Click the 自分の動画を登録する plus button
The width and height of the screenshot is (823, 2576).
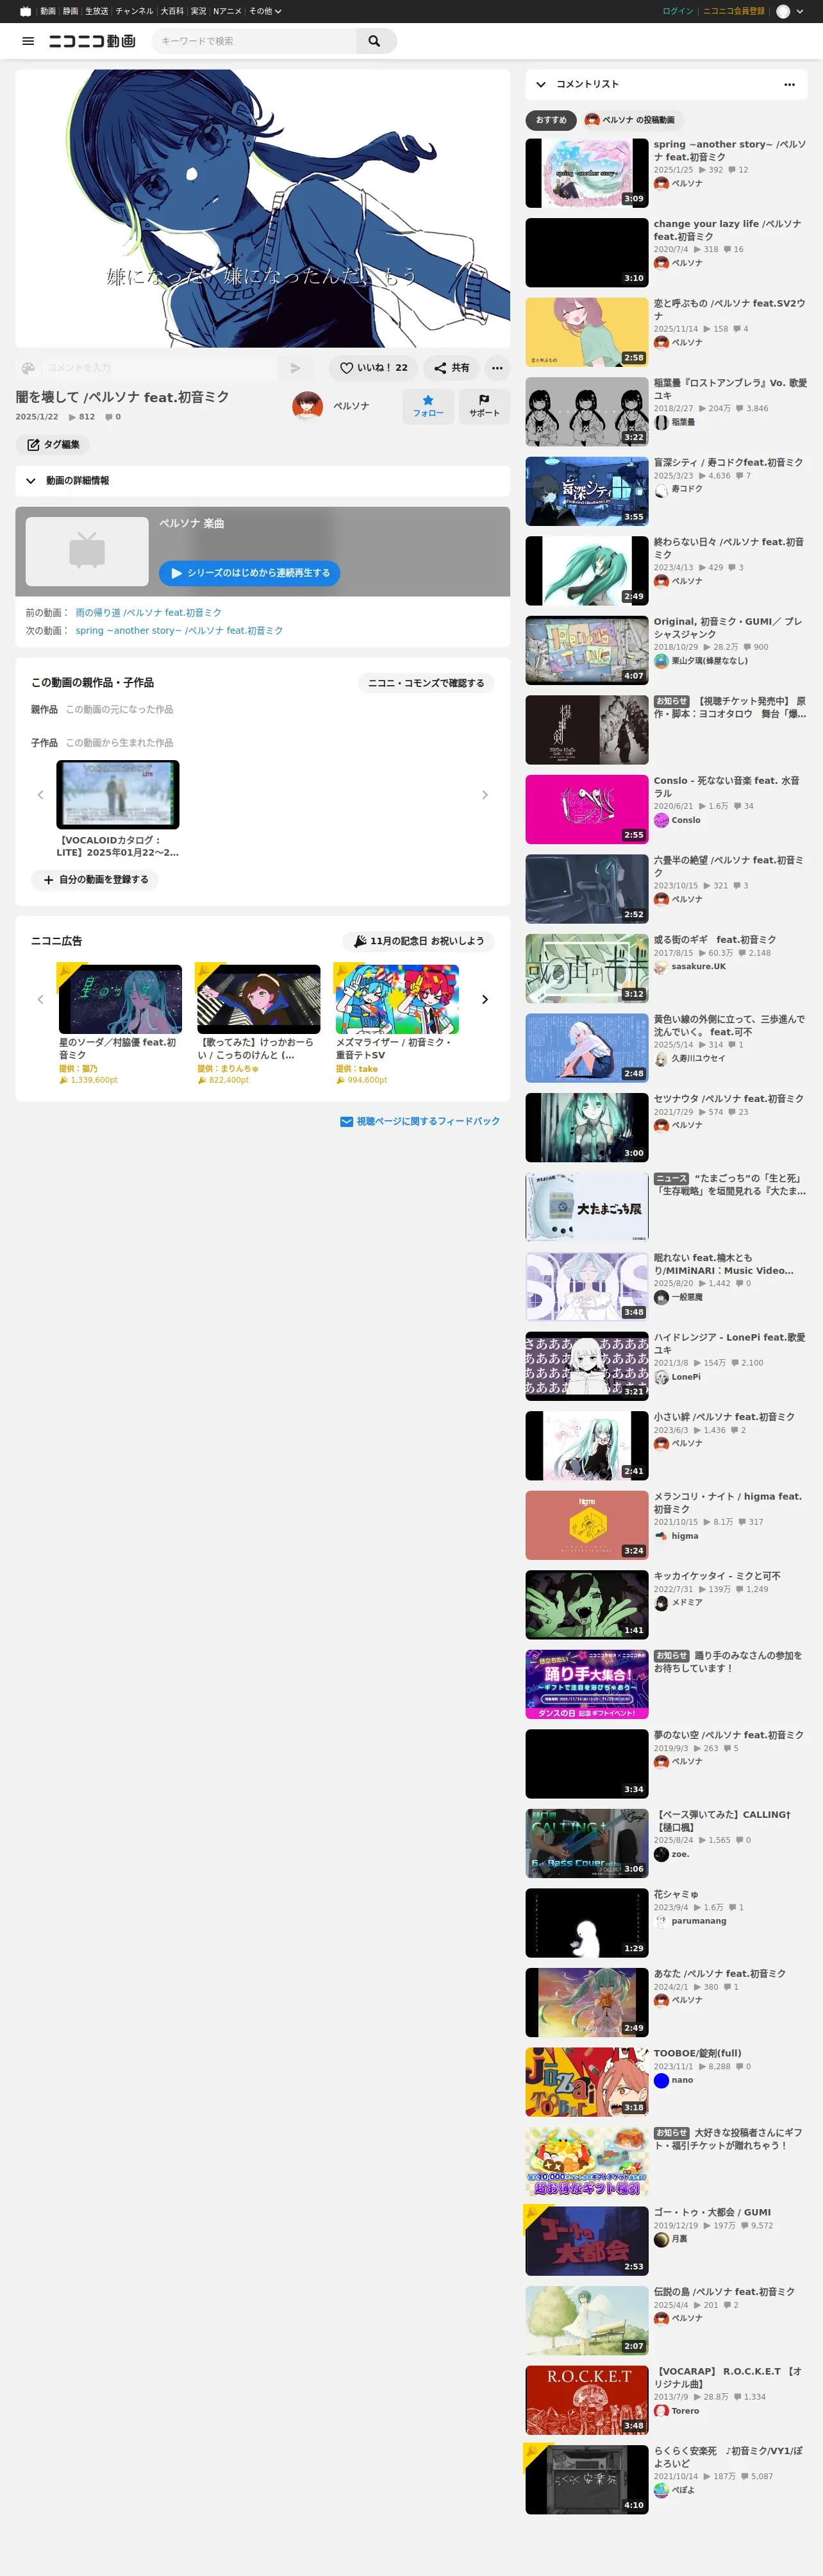click(x=95, y=880)
